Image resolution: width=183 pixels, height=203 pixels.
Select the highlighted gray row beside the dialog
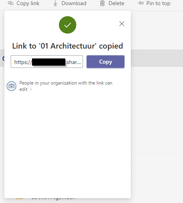pos(157,58)
